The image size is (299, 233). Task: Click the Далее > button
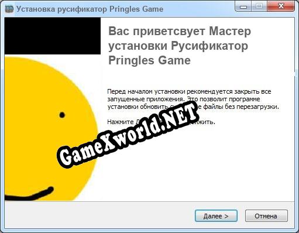(216, 216)
